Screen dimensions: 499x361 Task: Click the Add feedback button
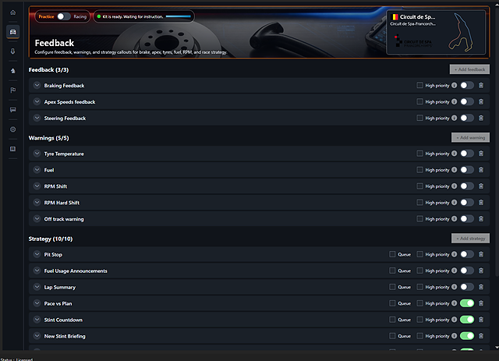pyautogui.click(x=469, y=69)
